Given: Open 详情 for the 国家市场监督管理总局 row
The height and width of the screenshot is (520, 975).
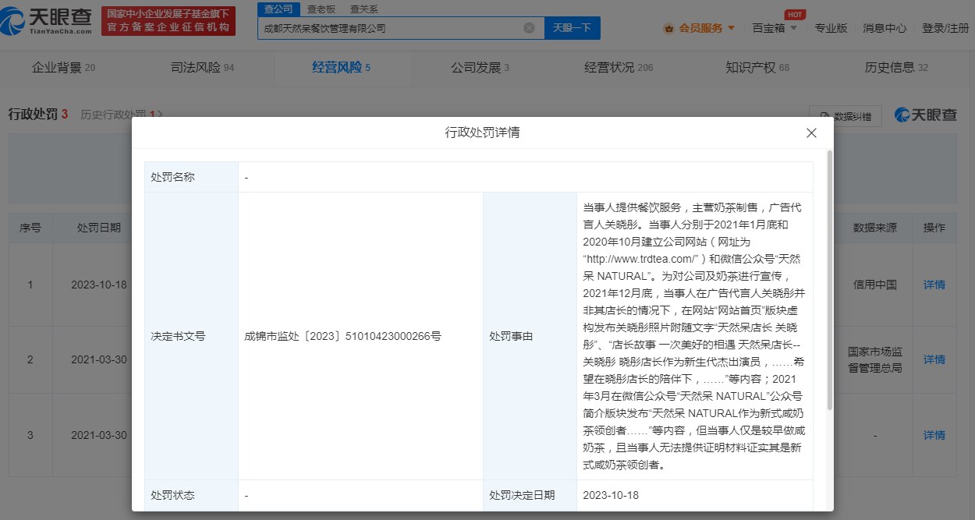Looking at the screenshot, I should point(934,359).
